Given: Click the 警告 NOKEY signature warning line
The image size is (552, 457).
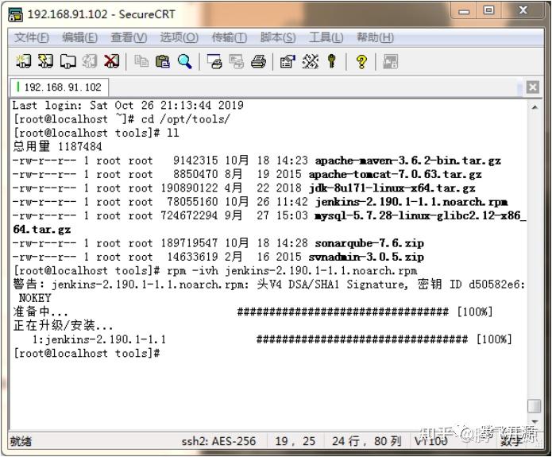Looking at the screenshot, I should click(269, 291).
